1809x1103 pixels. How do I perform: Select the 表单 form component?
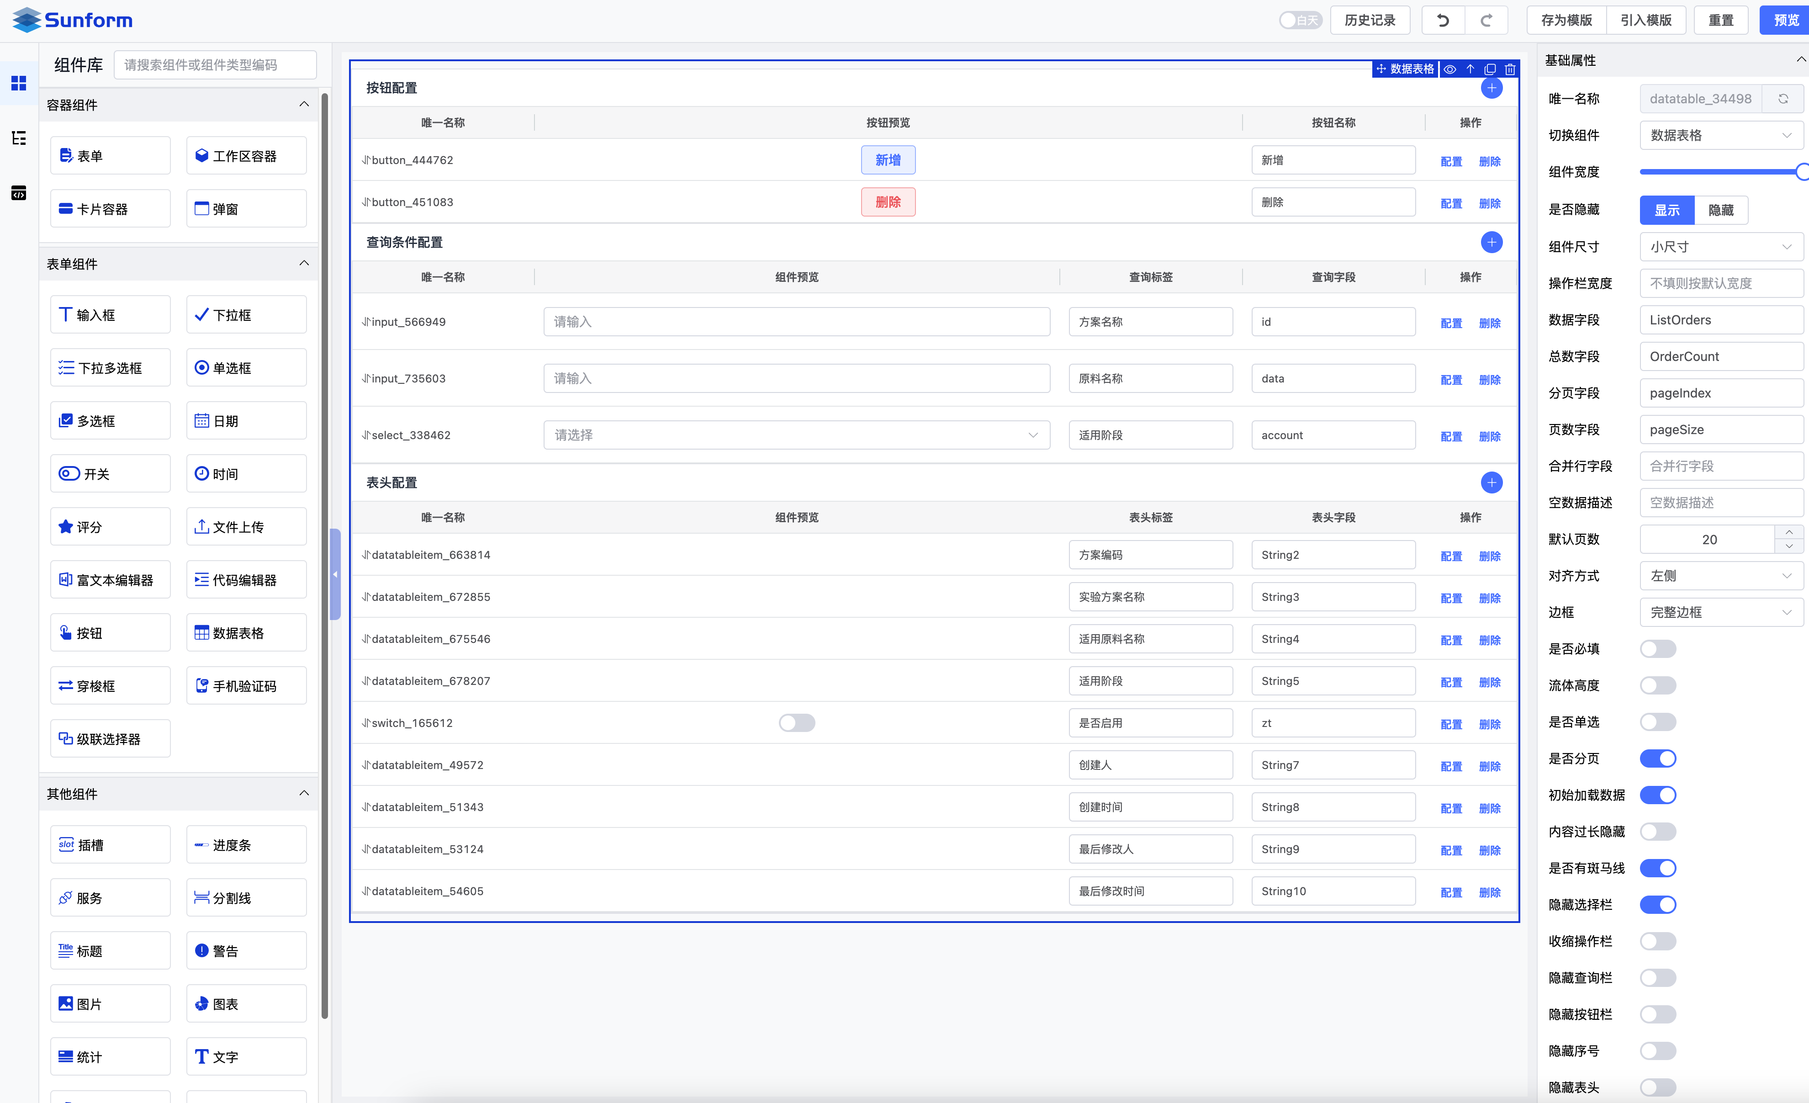click(x=110, y=156)
